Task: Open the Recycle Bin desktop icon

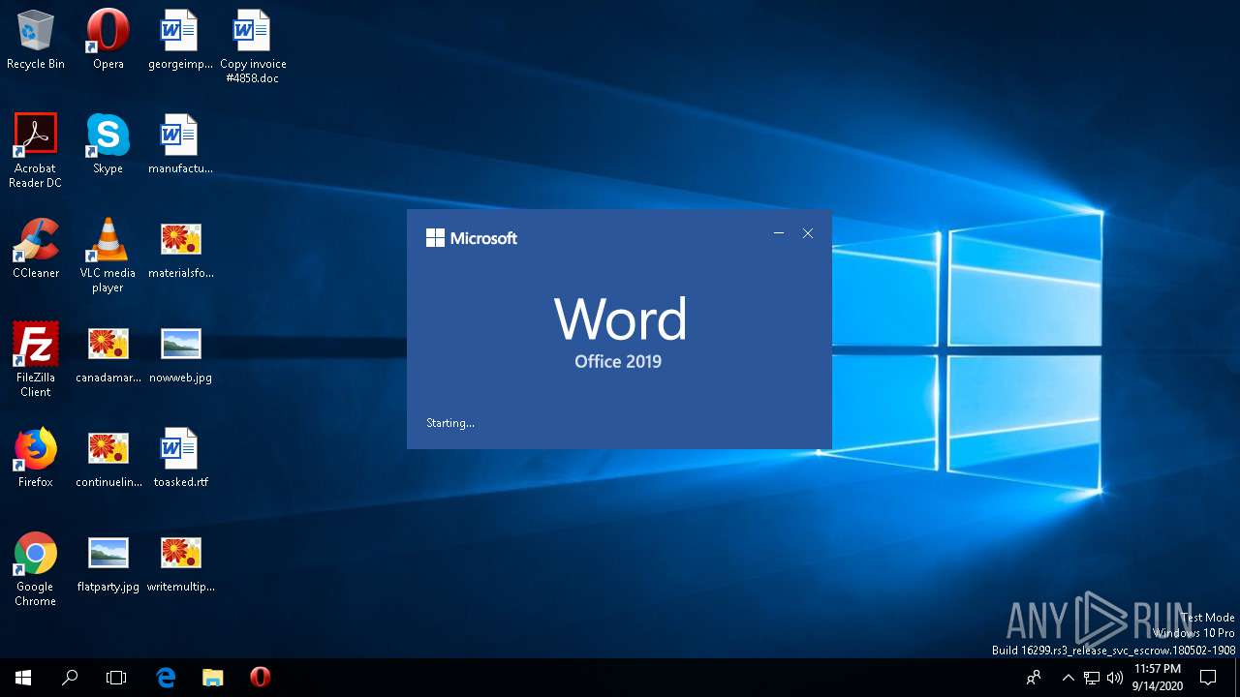Action: tap(36, 40)
